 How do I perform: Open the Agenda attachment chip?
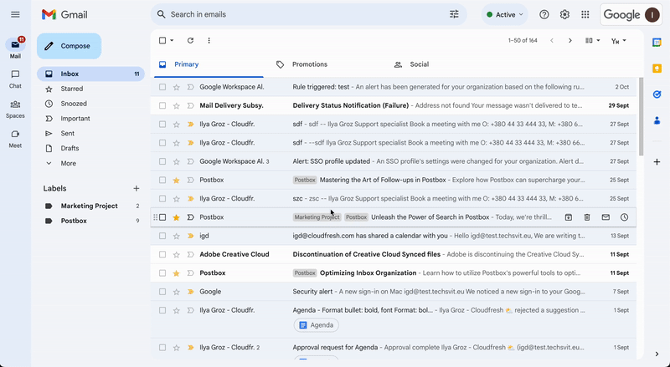coord(317,325)
